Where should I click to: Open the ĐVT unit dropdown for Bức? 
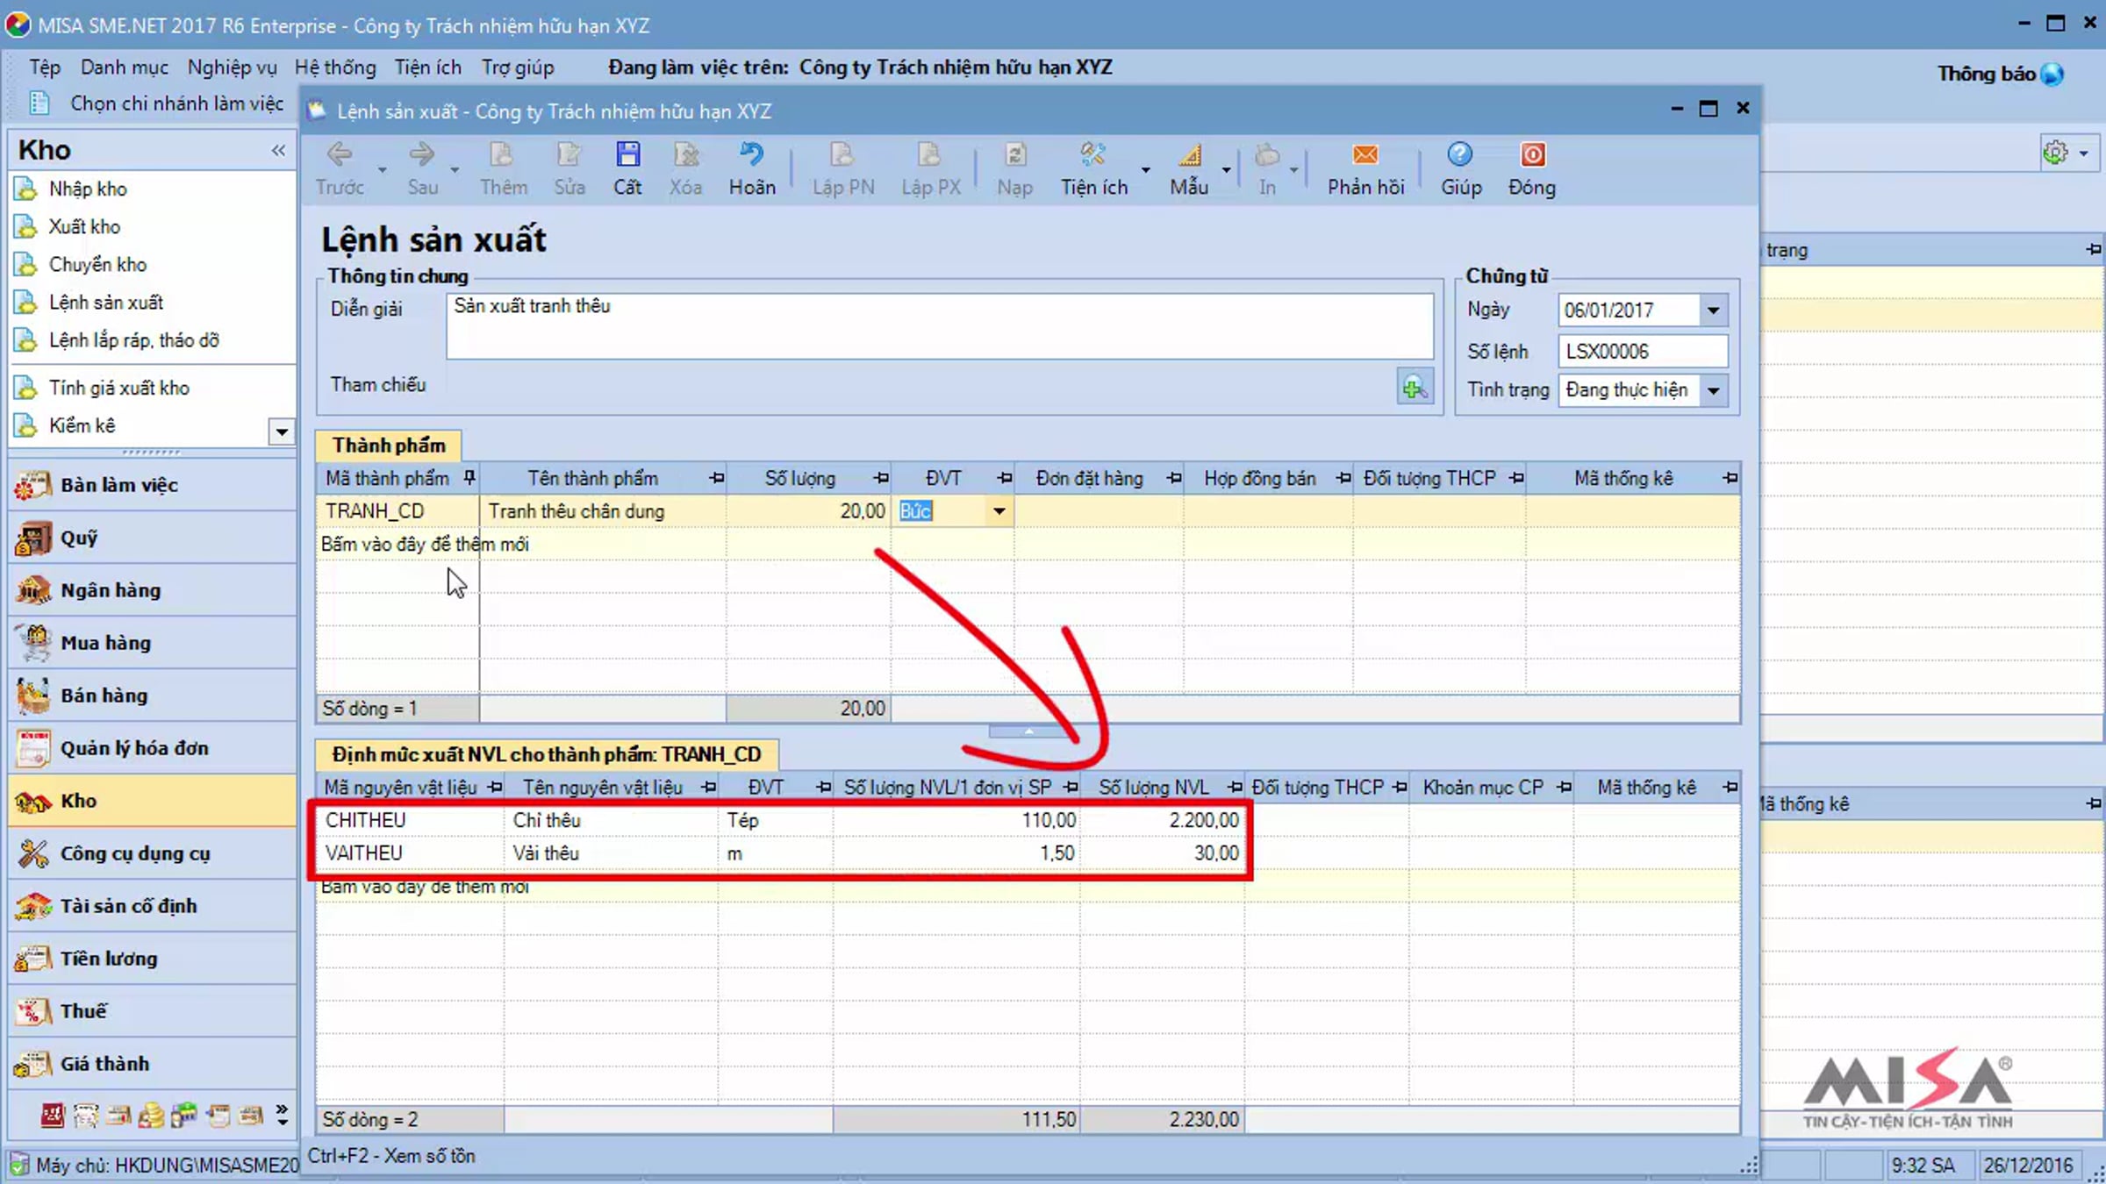click(x=999, y=511)
